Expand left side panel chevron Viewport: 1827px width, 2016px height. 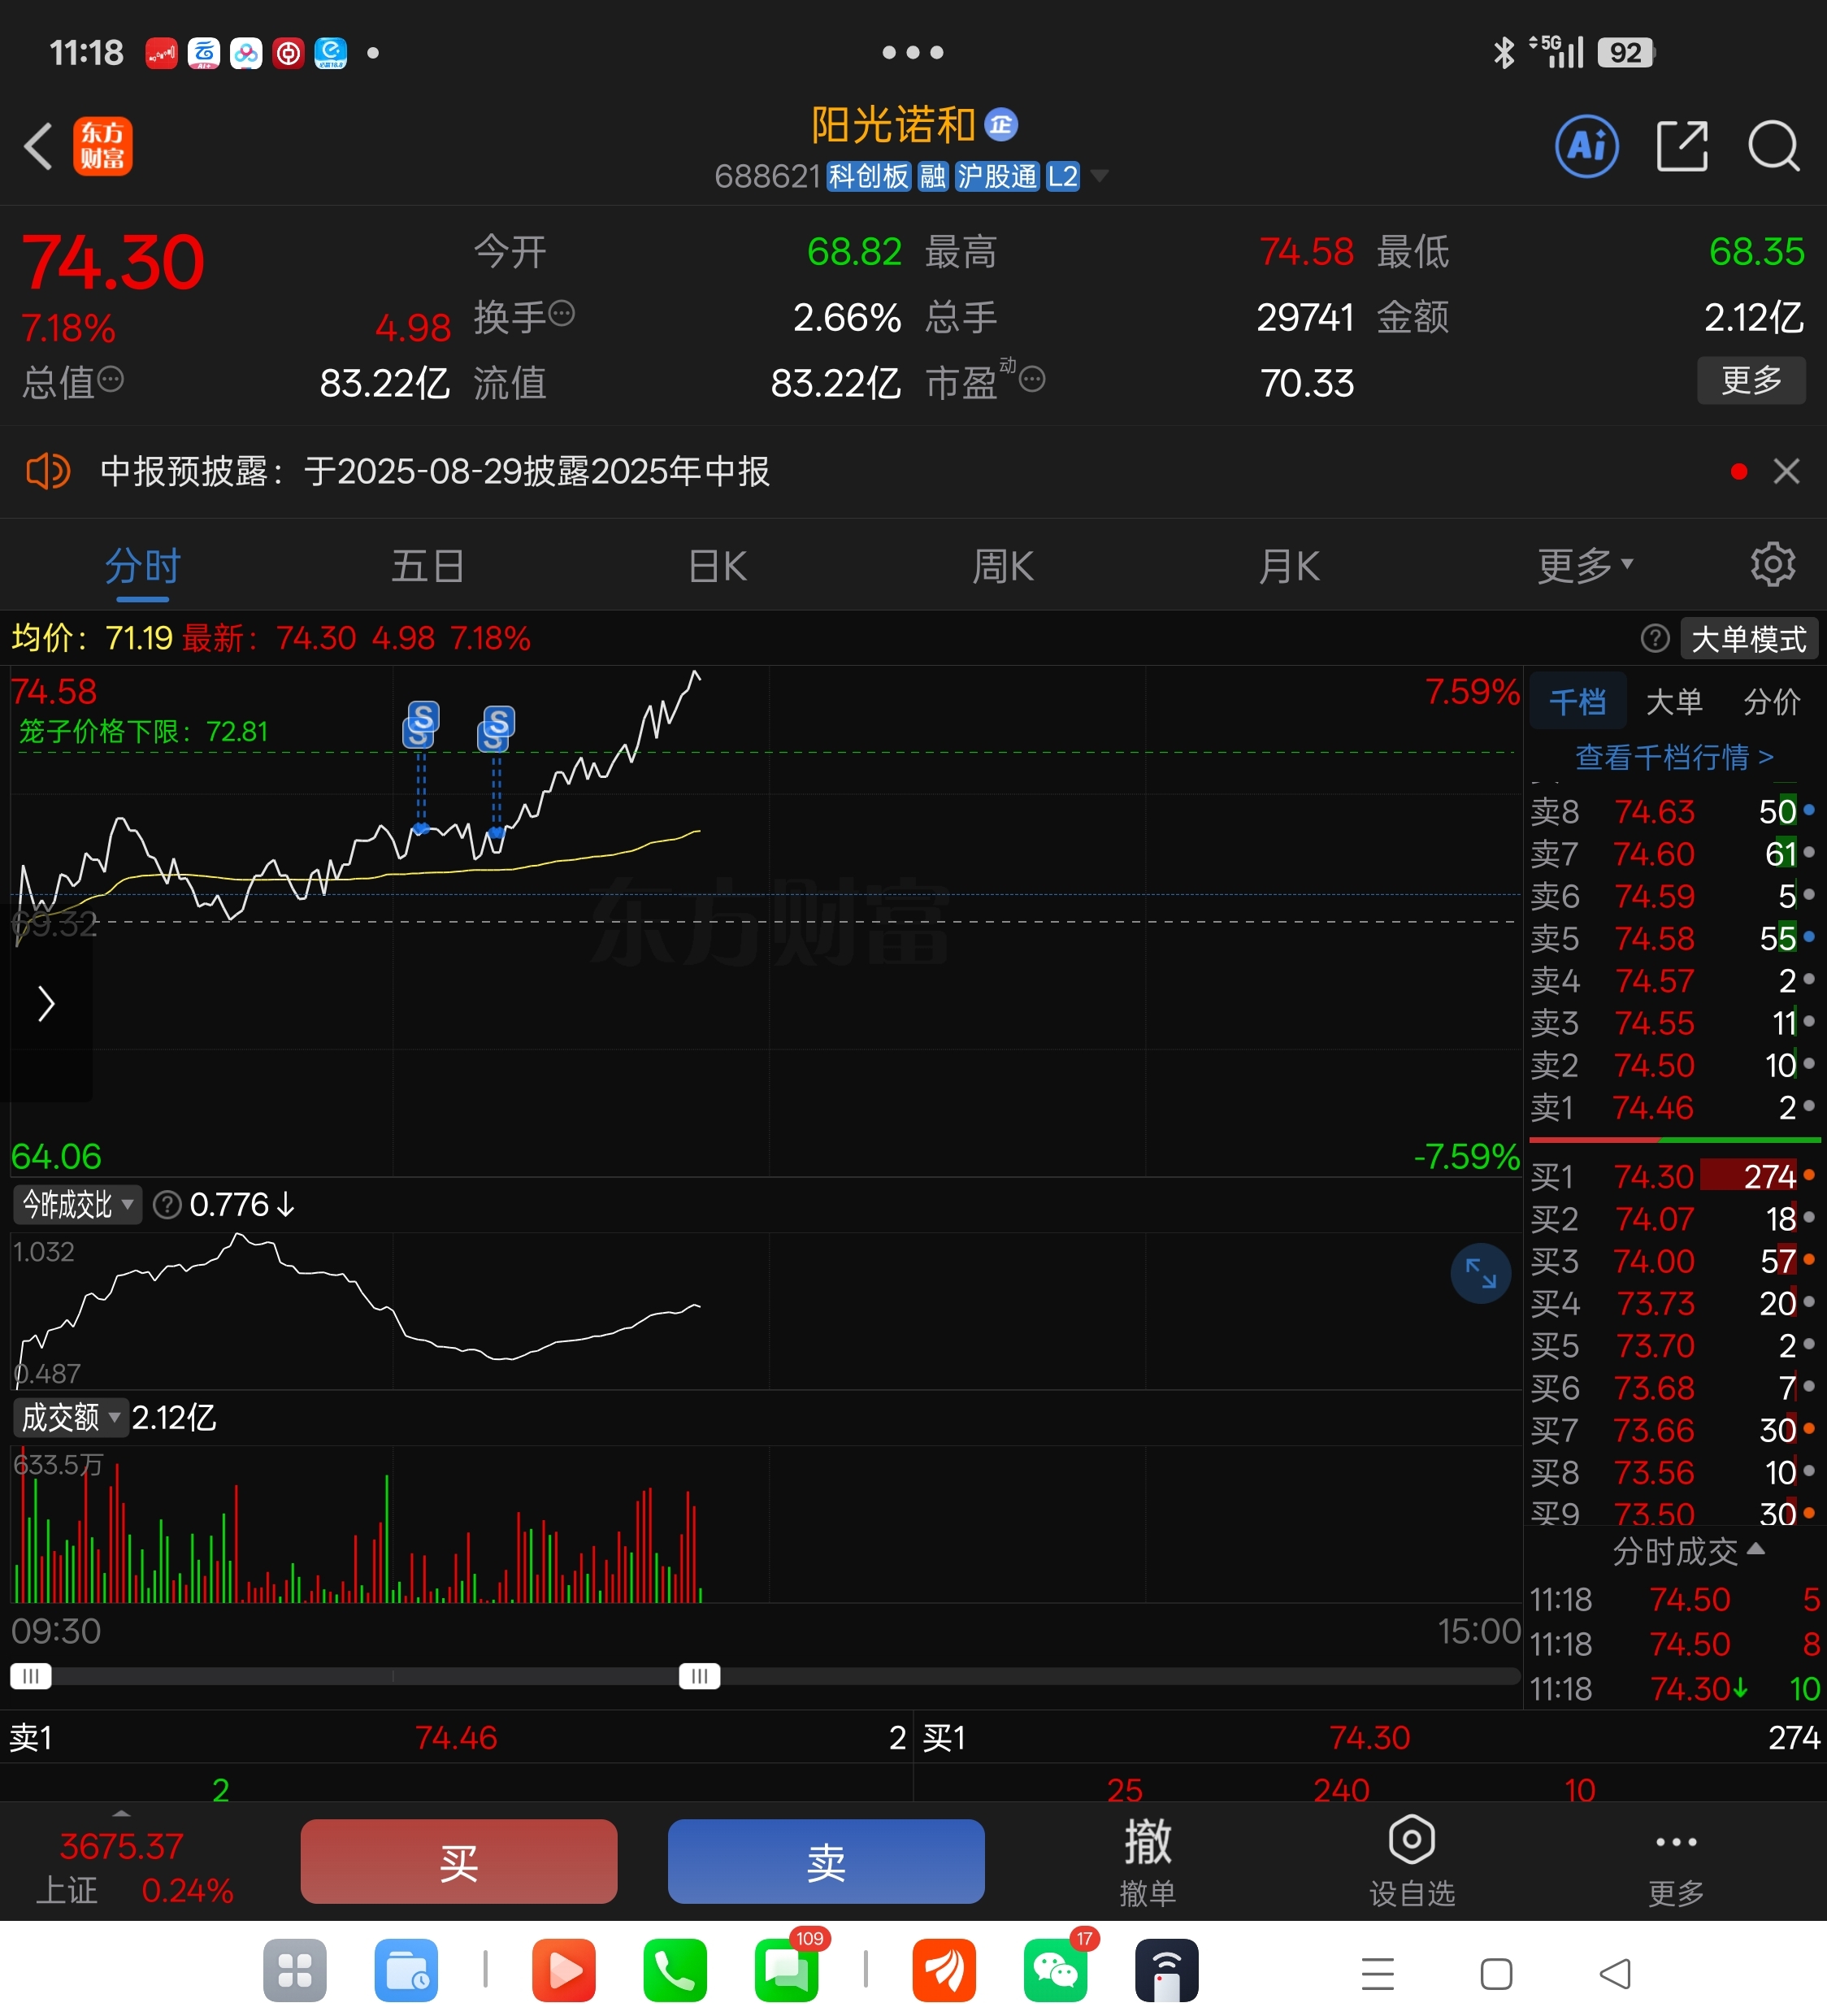46,1003
